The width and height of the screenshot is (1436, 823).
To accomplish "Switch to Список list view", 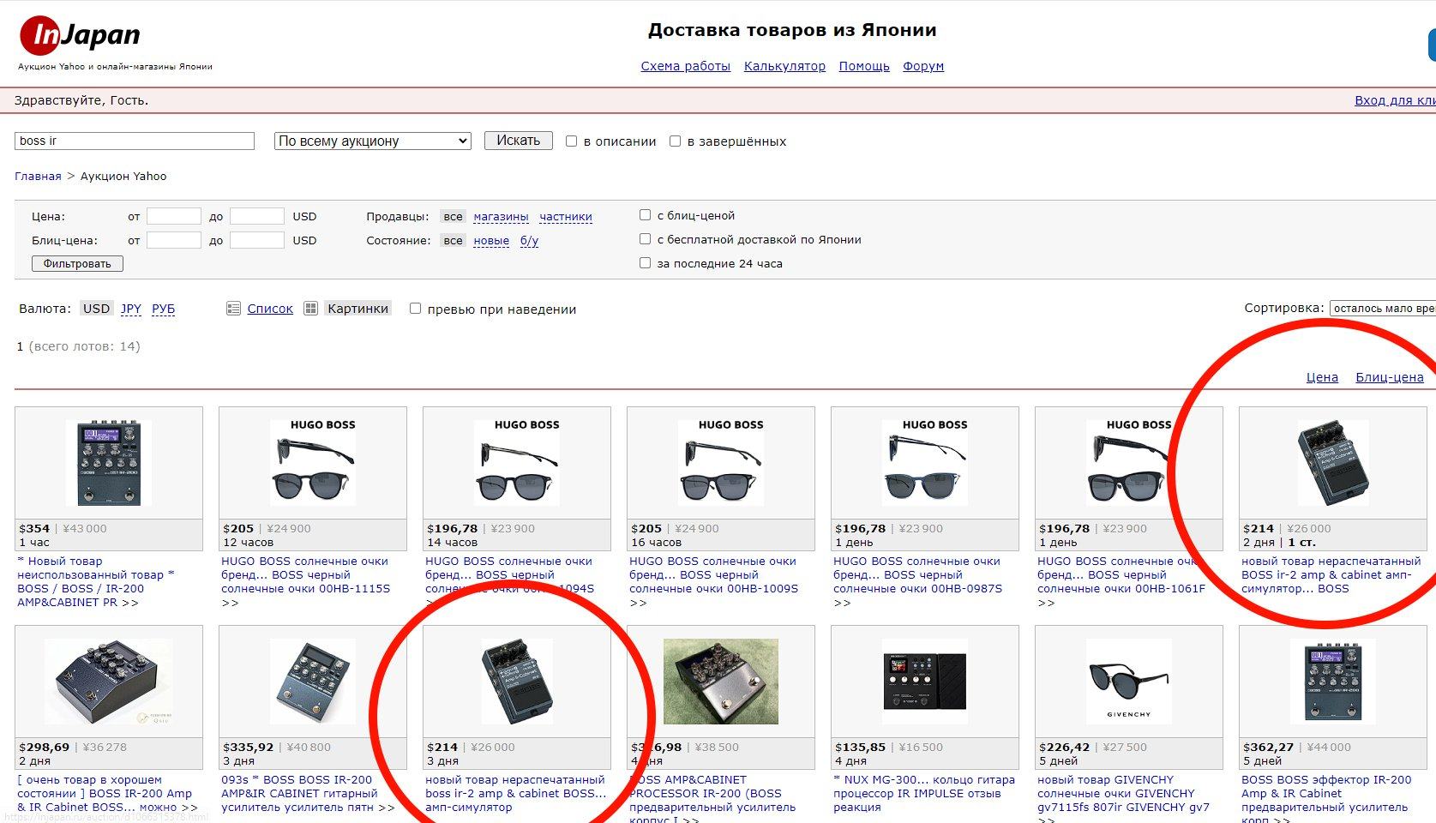I will (x=270, y=309).
